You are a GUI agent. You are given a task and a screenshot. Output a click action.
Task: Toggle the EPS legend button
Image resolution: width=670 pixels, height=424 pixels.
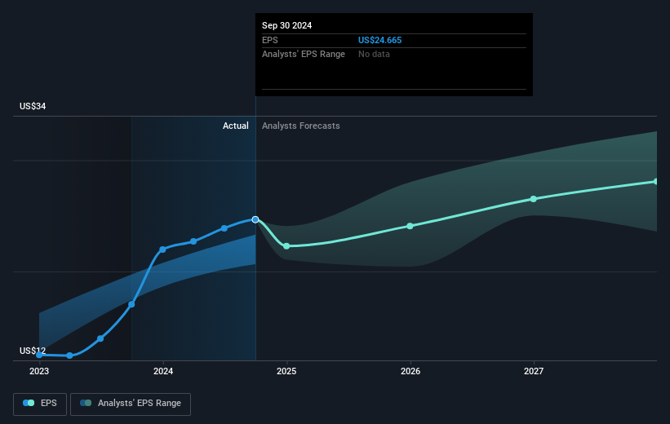pos(40,404)
